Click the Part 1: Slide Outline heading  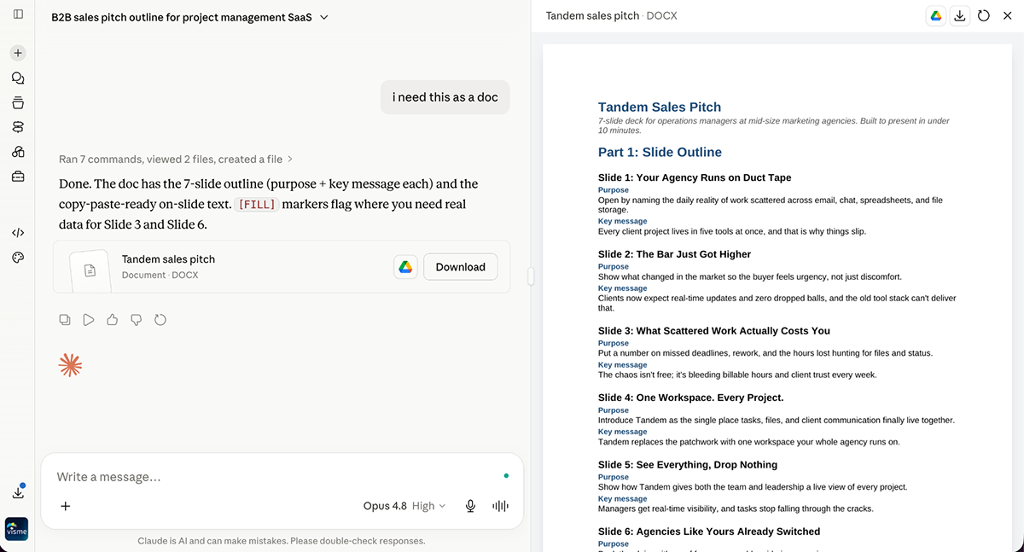point(660,153)
